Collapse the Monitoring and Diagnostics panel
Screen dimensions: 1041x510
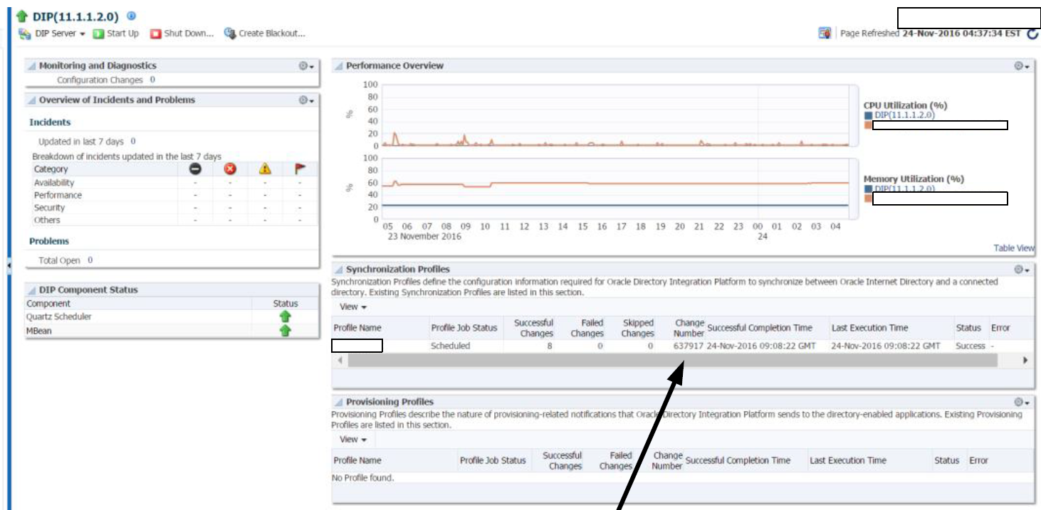click(31, 66)
